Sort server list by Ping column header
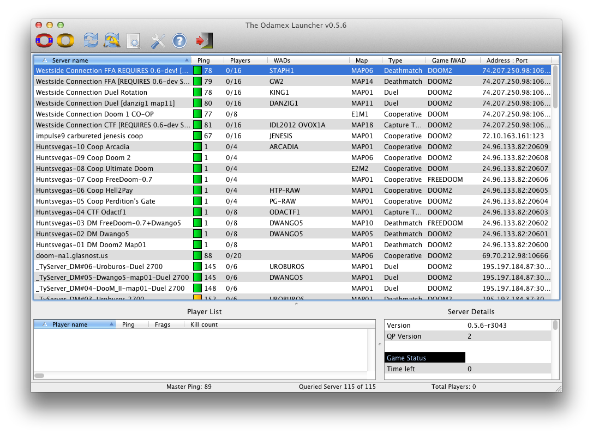 (203, 60)
